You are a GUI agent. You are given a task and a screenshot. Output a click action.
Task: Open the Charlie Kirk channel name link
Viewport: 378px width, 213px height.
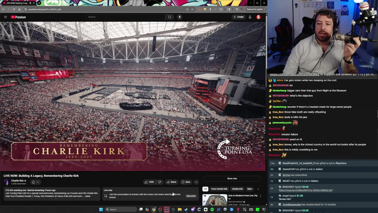coord(17,181)
